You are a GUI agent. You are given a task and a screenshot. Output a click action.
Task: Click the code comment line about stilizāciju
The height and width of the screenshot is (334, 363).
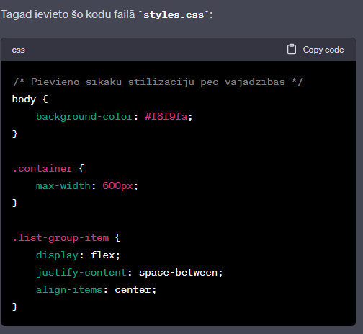click(x=158, y=82)
